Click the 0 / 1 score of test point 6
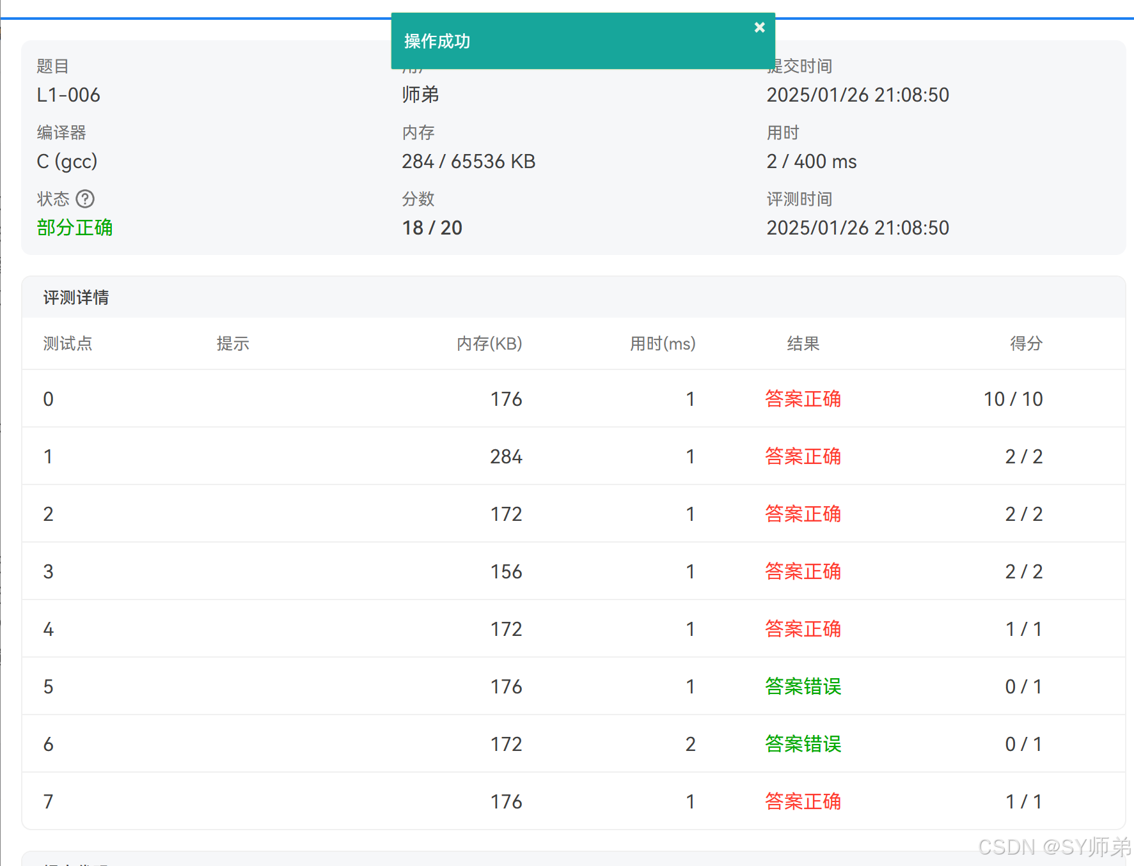Screen dimensions: 1134x866 pos(1024,745)
